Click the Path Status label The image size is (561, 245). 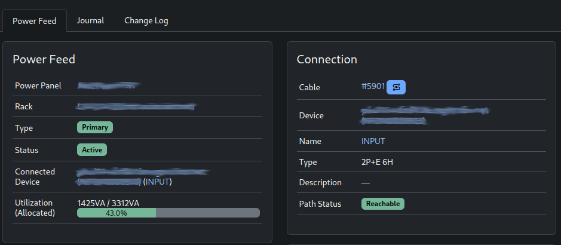coord(320,204)
